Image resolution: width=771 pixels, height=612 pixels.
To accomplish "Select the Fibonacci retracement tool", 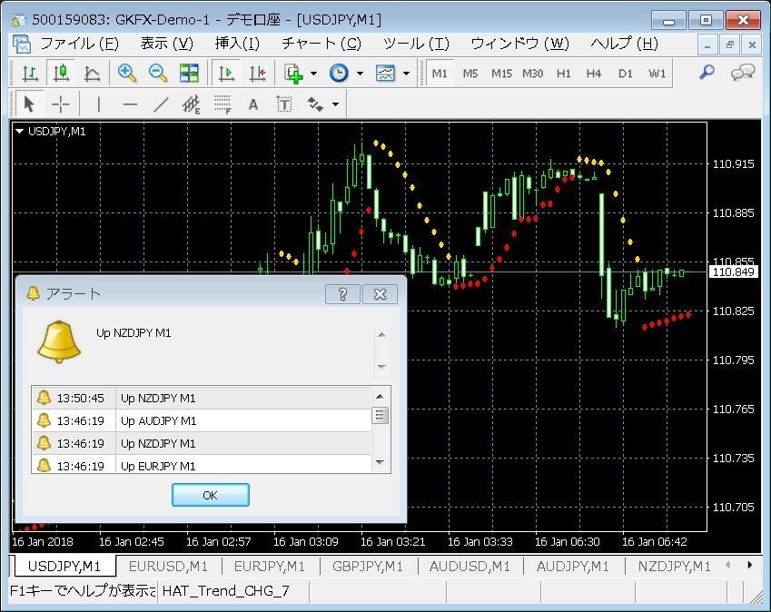I will click(222, 104).
